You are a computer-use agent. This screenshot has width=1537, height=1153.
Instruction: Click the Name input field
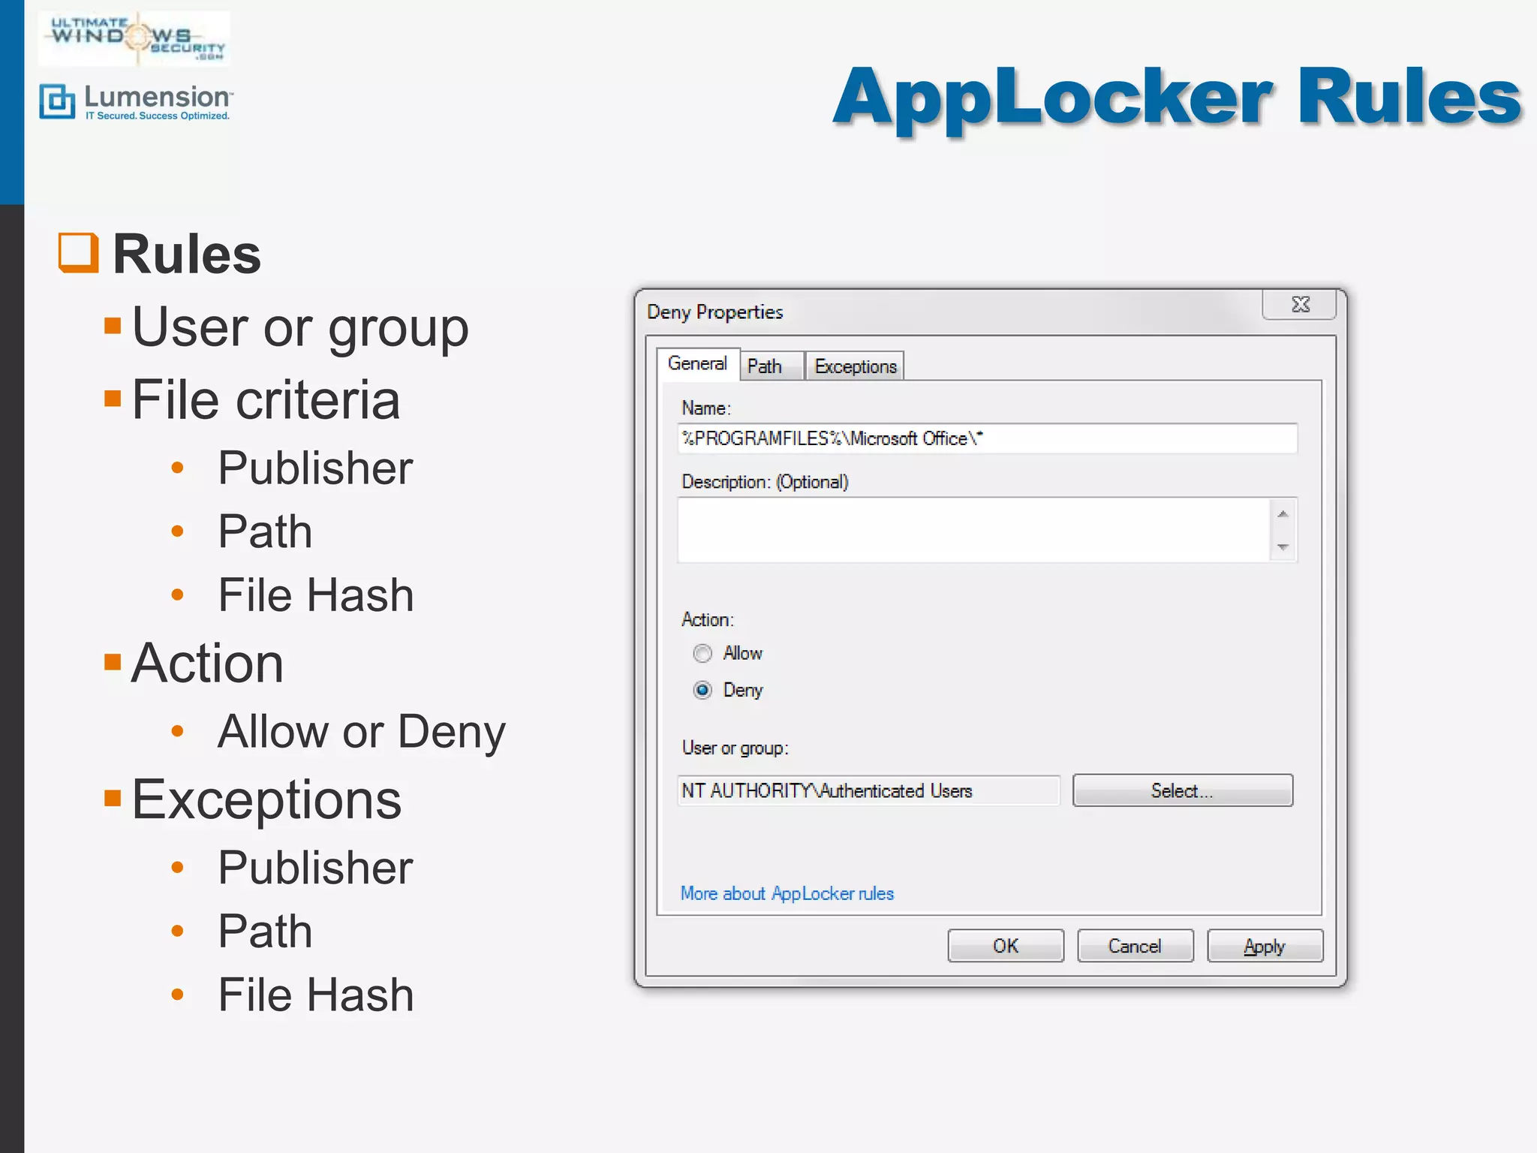click(x=987, y=438)
